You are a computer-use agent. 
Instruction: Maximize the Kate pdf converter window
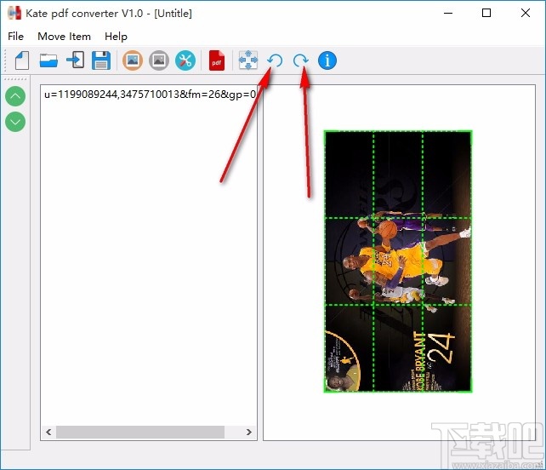pyautogui.click(x=486, y=14)
